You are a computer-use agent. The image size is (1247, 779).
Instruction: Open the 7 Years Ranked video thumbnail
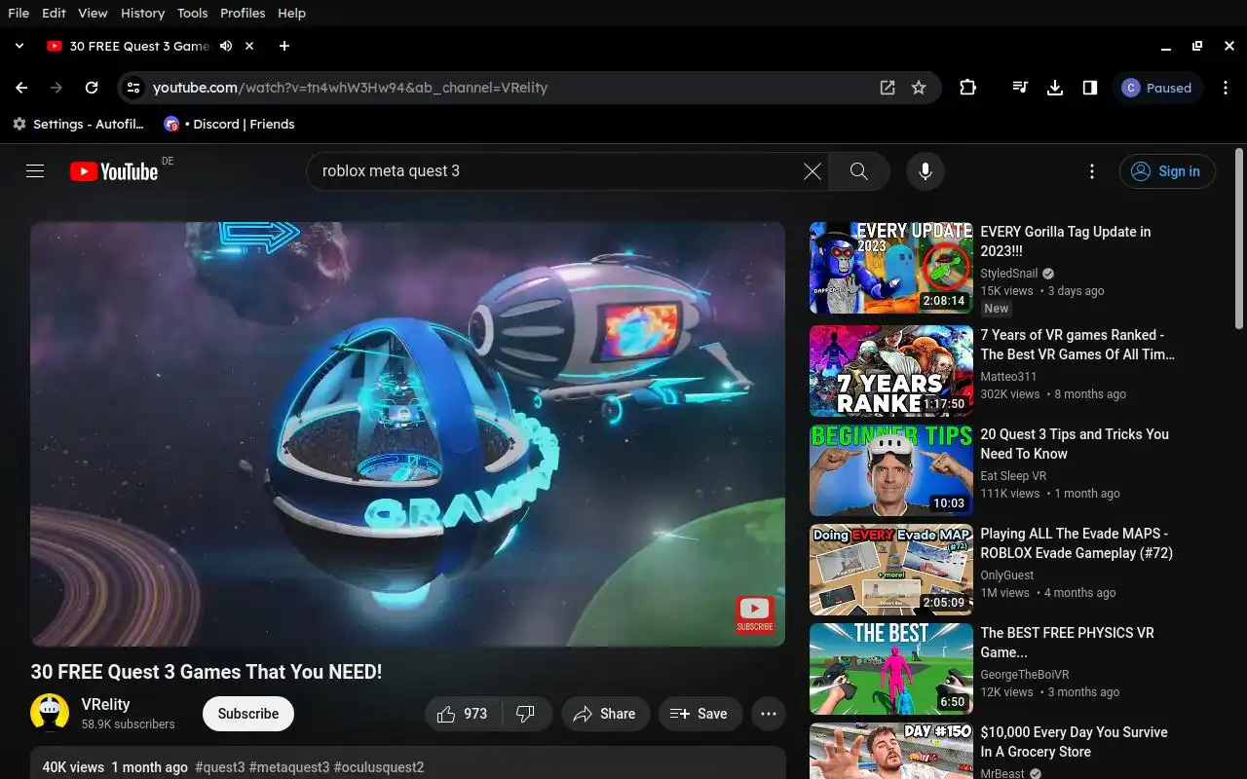click(x=891, y=371)
